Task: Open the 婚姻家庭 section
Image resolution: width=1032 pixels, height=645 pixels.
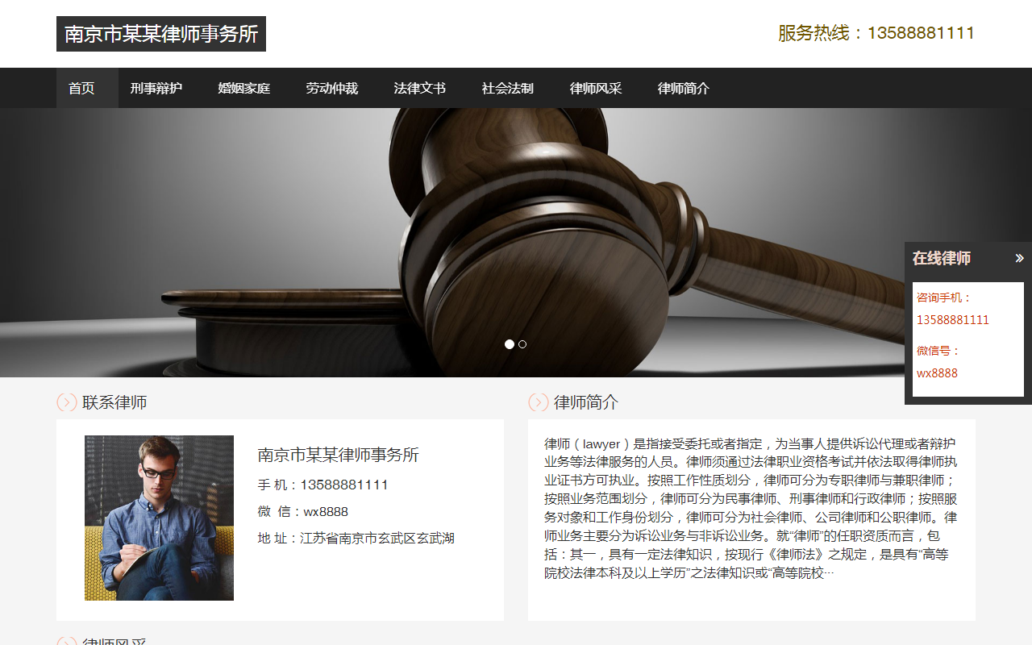Action: 243,88
